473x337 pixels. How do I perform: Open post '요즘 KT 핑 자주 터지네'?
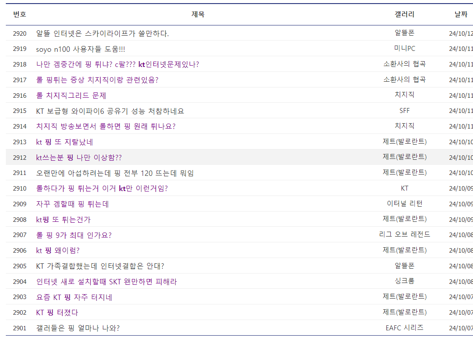click(74, 298)
